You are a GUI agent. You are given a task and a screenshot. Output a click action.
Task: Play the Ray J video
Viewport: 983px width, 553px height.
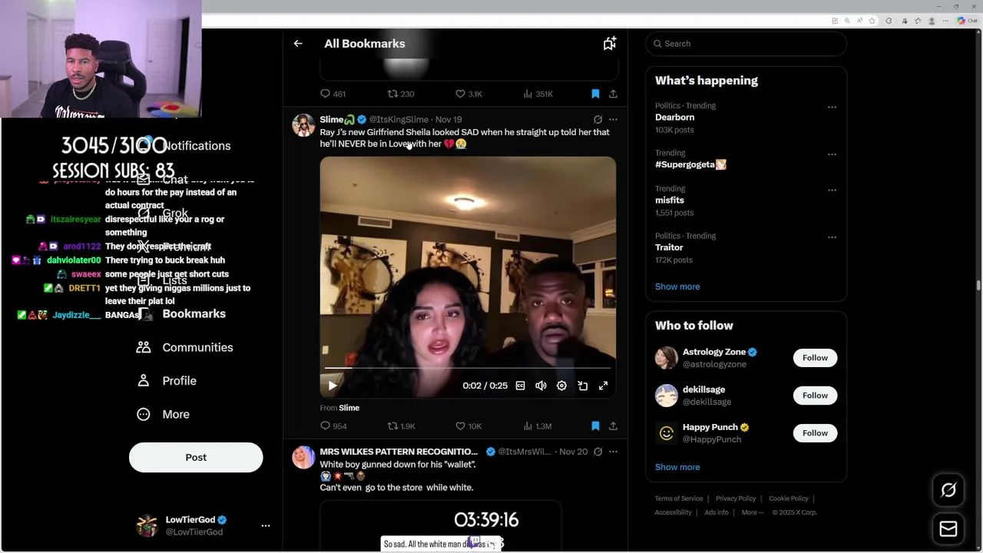point(332,386)
